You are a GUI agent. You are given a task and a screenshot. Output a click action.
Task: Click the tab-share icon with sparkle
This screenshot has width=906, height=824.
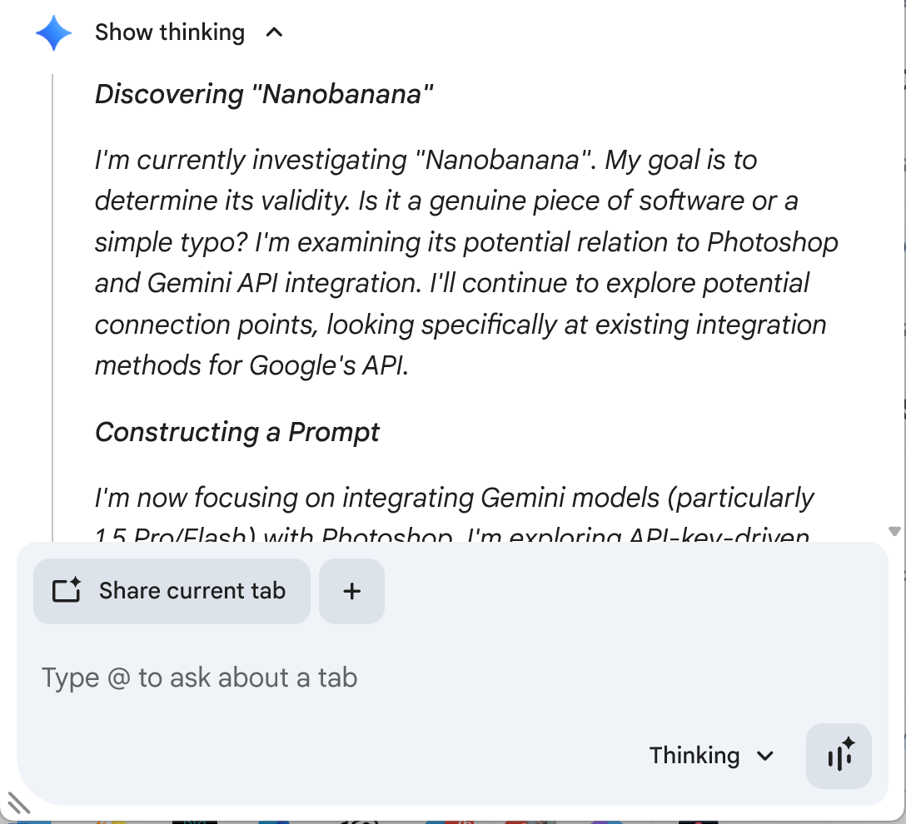point(66,591)
